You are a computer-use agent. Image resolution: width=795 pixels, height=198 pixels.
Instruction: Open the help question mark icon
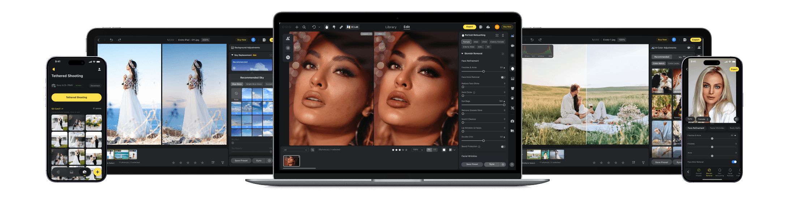pos(512,165)
